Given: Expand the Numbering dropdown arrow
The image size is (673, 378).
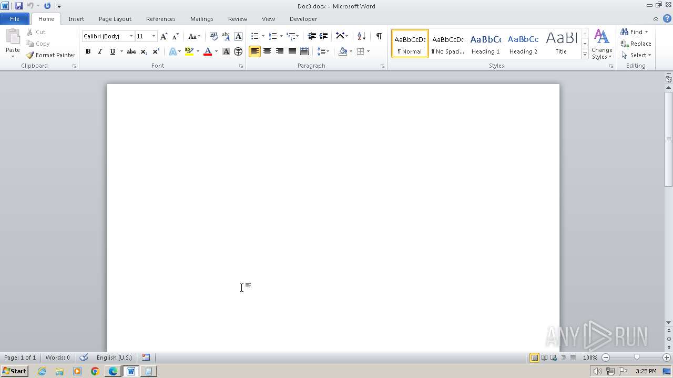Looking at the screenshot, I should (x=281, y=36).
